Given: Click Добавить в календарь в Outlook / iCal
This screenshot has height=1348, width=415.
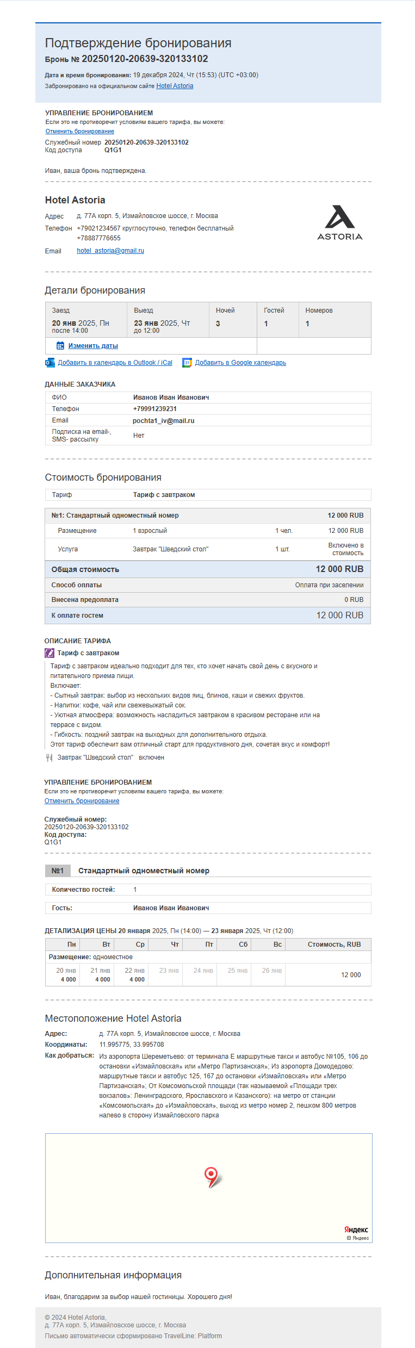Looking at the screenshot, I should pos(115,363).
